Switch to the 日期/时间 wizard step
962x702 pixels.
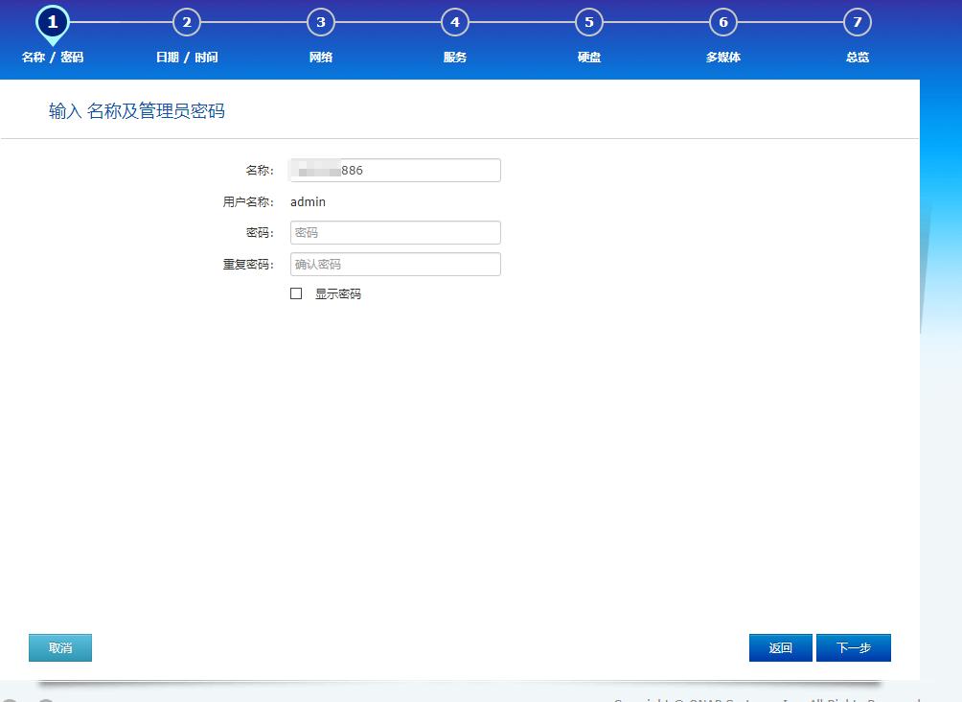[187, 58]
